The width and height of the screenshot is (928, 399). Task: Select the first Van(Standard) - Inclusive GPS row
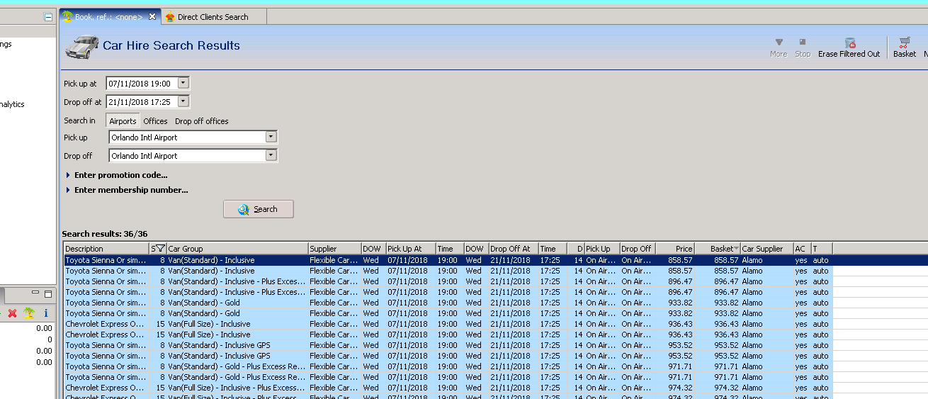point(448,345)
